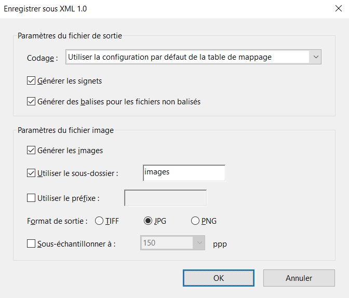Image resolution: width=349 pixels, height=298 pixels.
Task: Uncheck Utiliser le sous-dossier option
Action: [31, 173]
